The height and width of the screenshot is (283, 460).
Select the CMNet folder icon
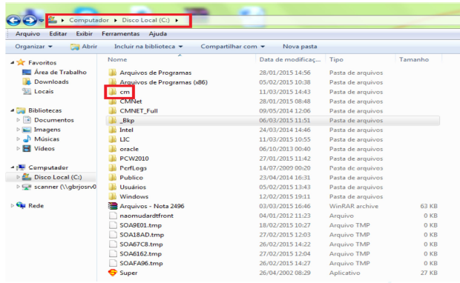click(112, 101)
